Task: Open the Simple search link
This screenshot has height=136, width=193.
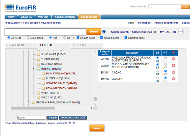Action: click(x=120, y=32)
